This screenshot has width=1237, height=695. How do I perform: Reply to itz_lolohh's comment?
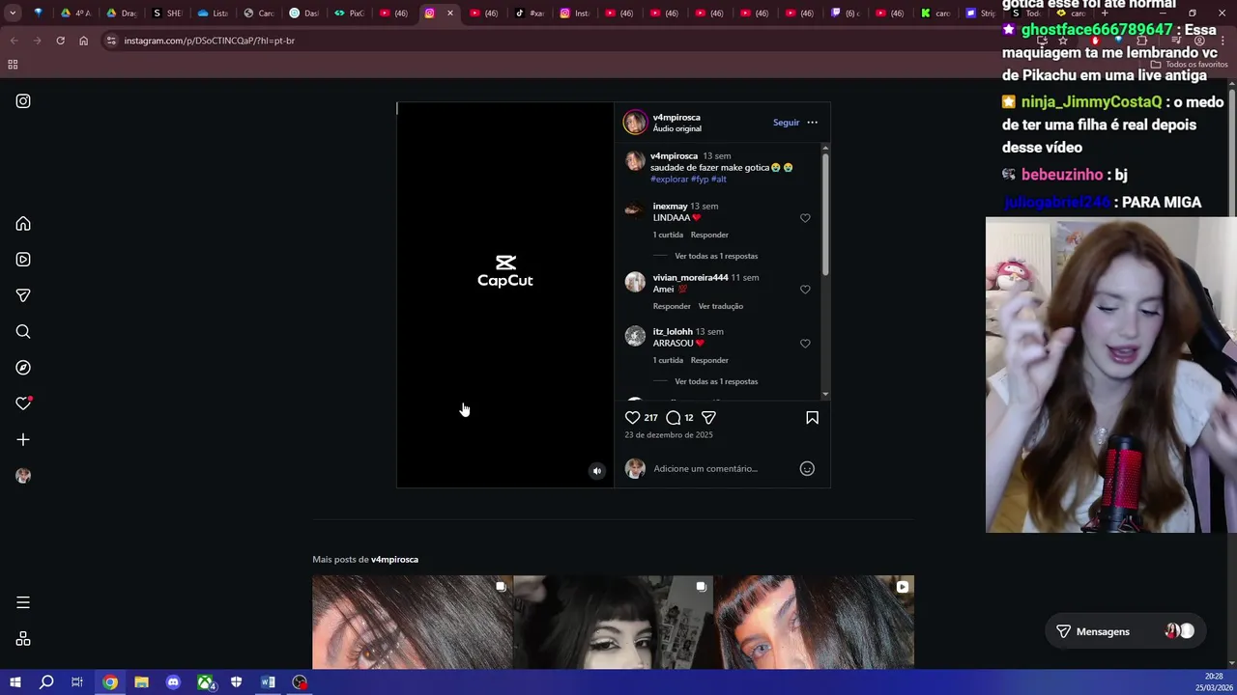point(709,360)
